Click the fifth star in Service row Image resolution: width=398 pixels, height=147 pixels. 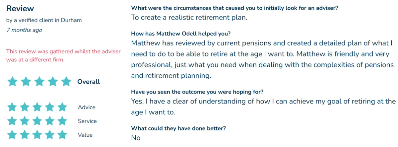click(x=62, y=121)
